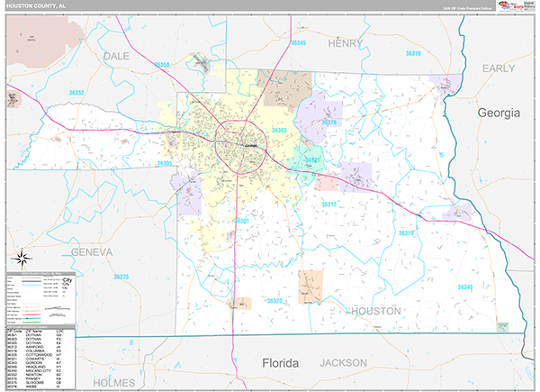
Task: Select the GENEVA county label
Action: coord(92,252)
